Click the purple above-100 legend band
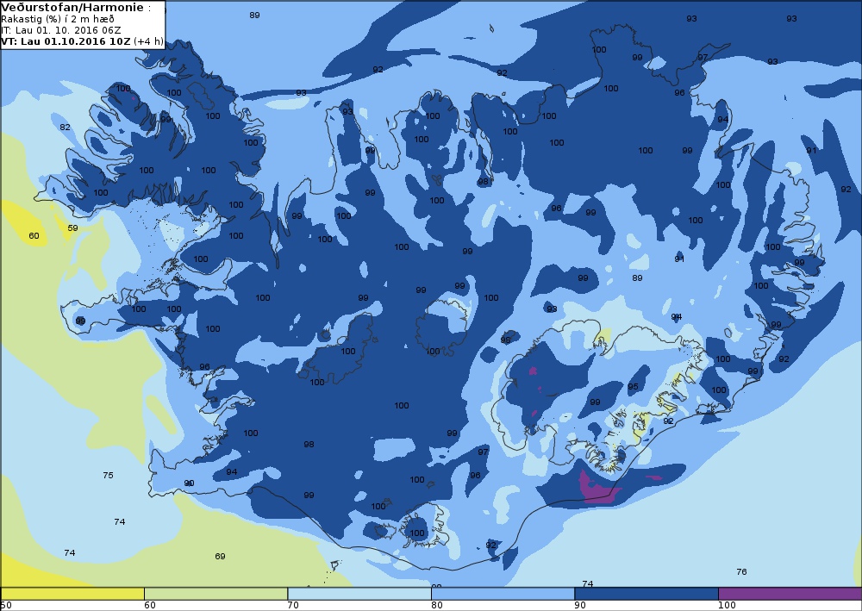Viewport: 862px width, 611px height. click(790, 594)
